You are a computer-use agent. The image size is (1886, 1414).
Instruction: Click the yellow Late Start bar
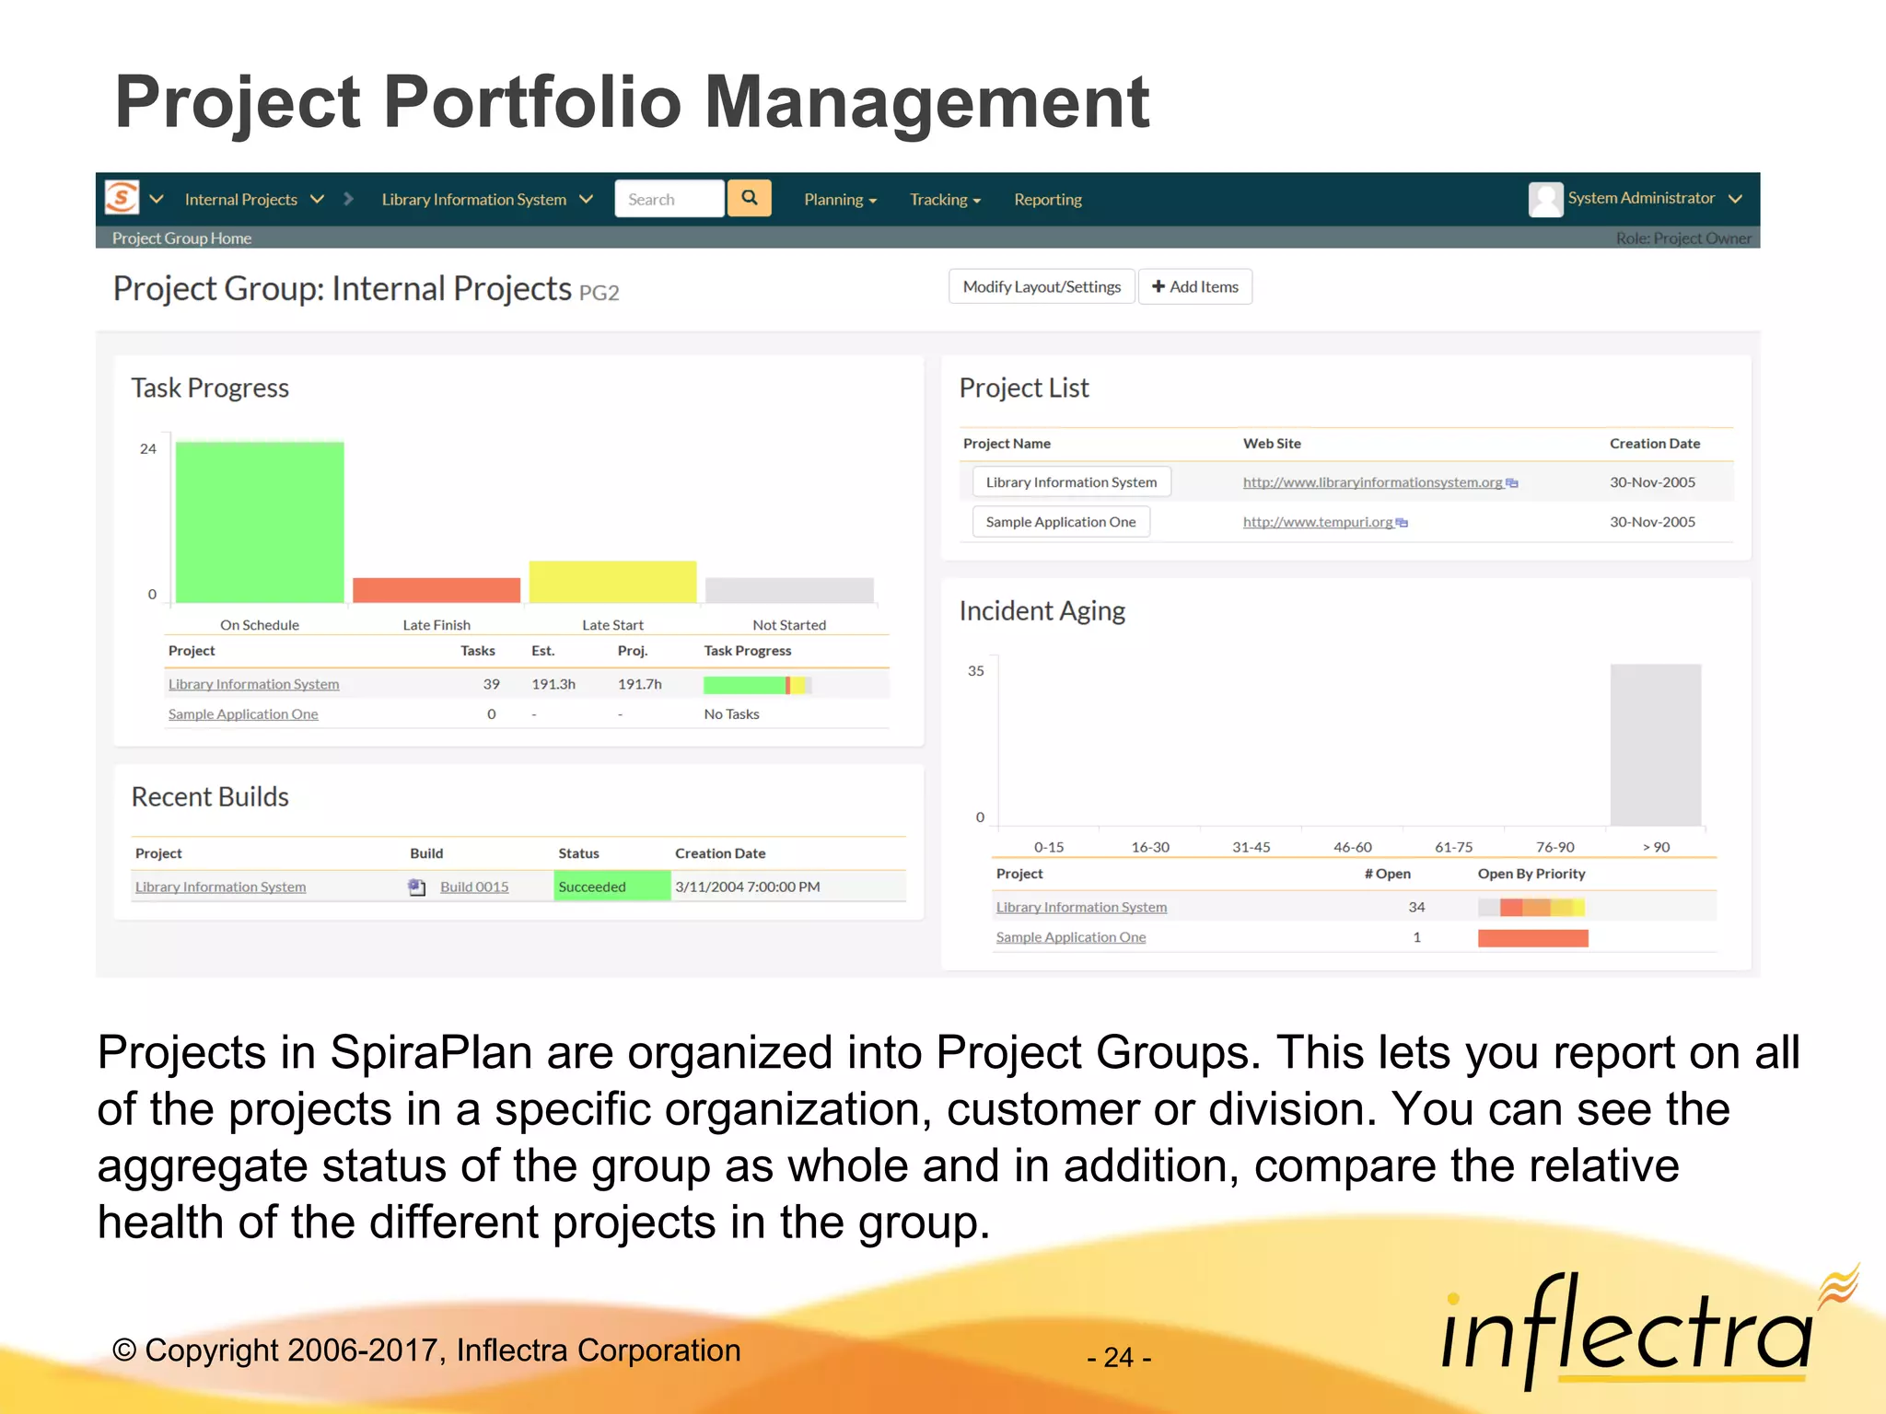click(612, 582)
